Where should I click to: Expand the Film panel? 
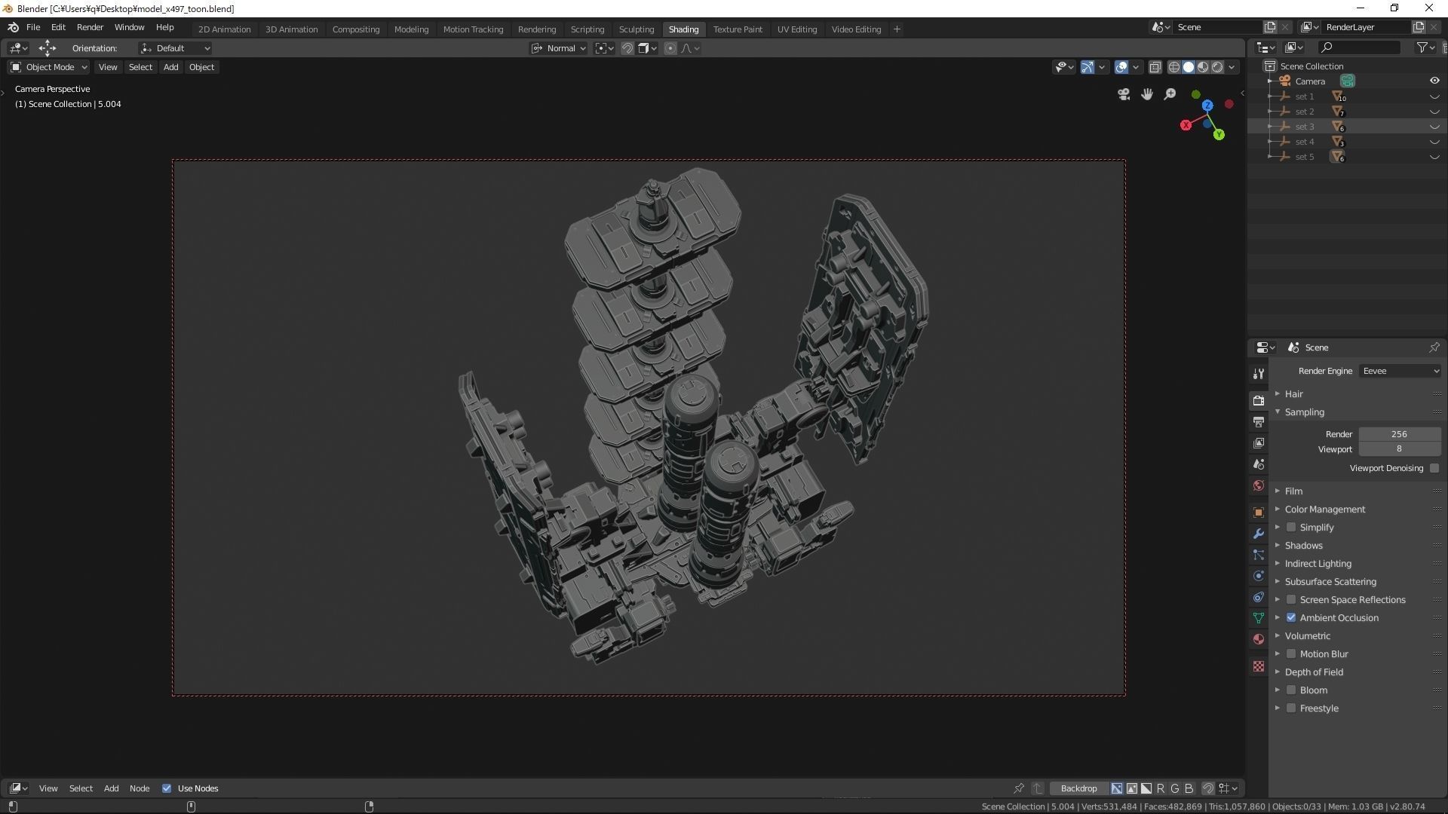tap(1278, 491)
